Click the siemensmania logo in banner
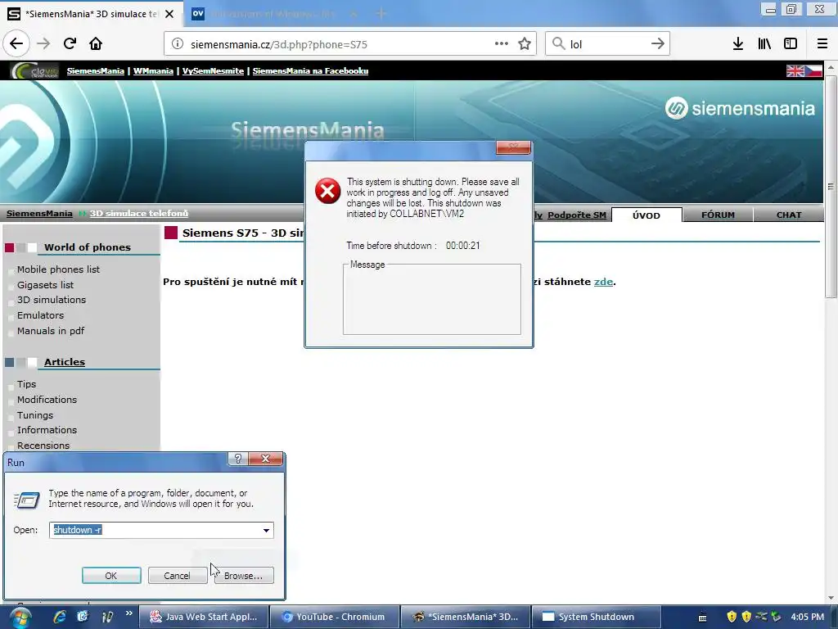 point(740,108)
